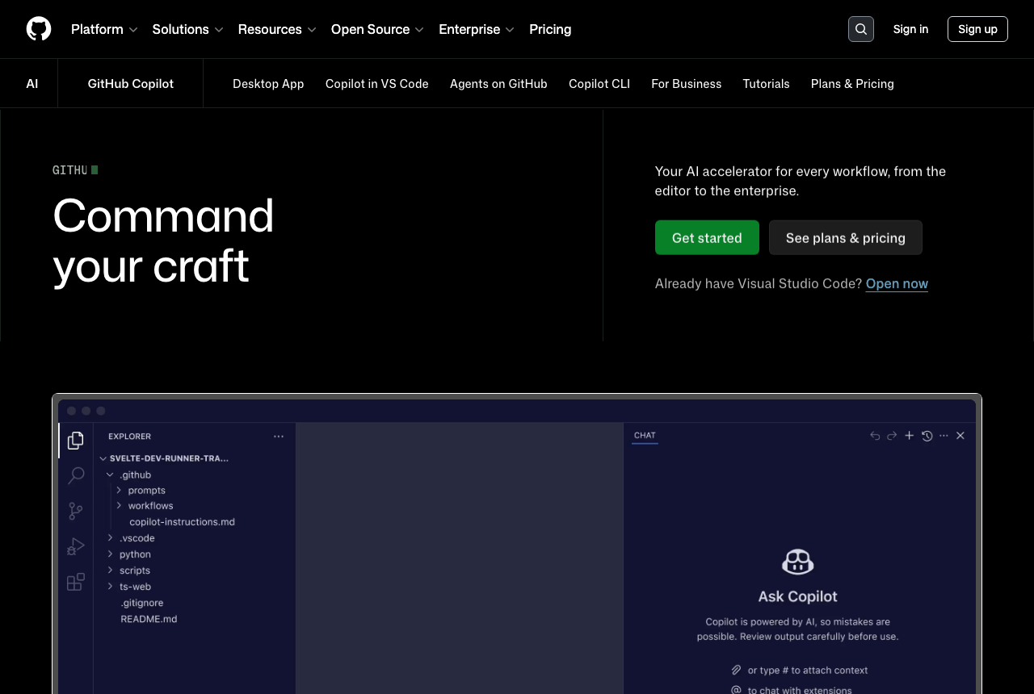1034x694 pixels.
Task: Click the green Get started button
Action: click(x=707, y=237)
